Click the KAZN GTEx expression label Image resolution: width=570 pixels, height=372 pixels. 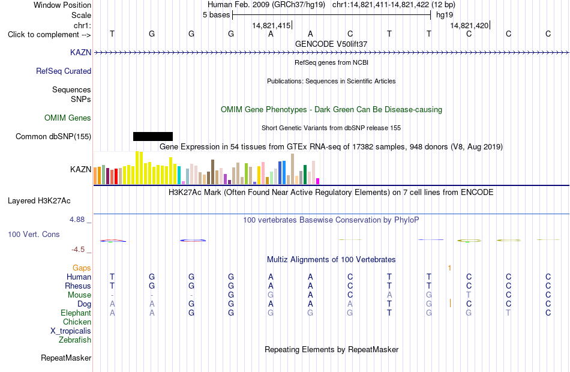(x=81, y=169)
